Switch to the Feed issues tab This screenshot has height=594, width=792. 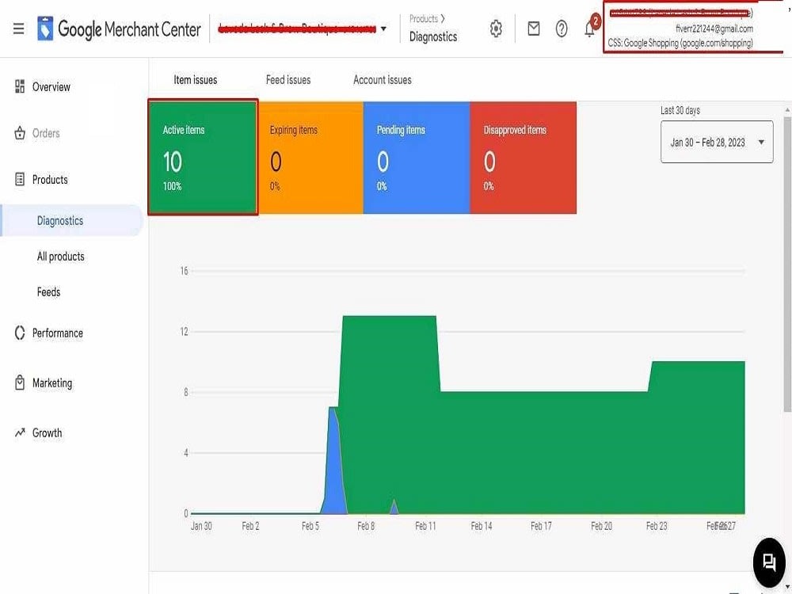[288, 80]
